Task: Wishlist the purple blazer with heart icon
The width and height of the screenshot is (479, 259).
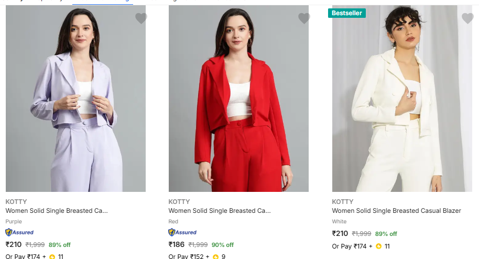Action: click(141, 18)
